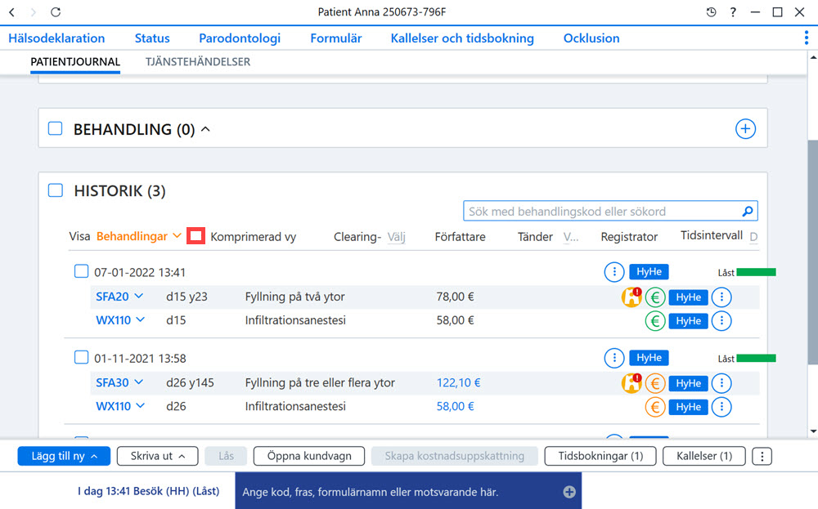Enable the Komprimerad vy checkbox
The width and height of the screenshot is (818, 509).
[x=196, y=236]
